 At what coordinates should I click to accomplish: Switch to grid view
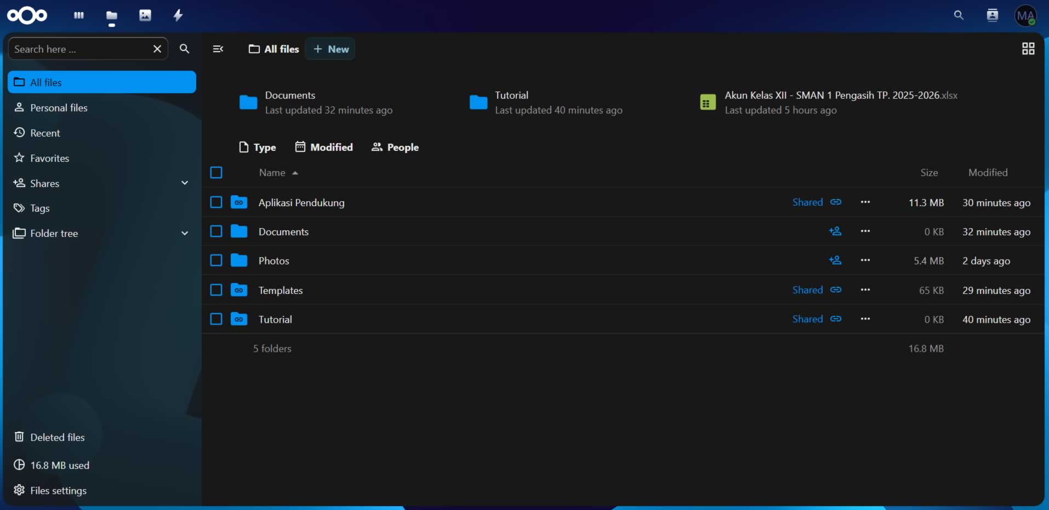1028,49
